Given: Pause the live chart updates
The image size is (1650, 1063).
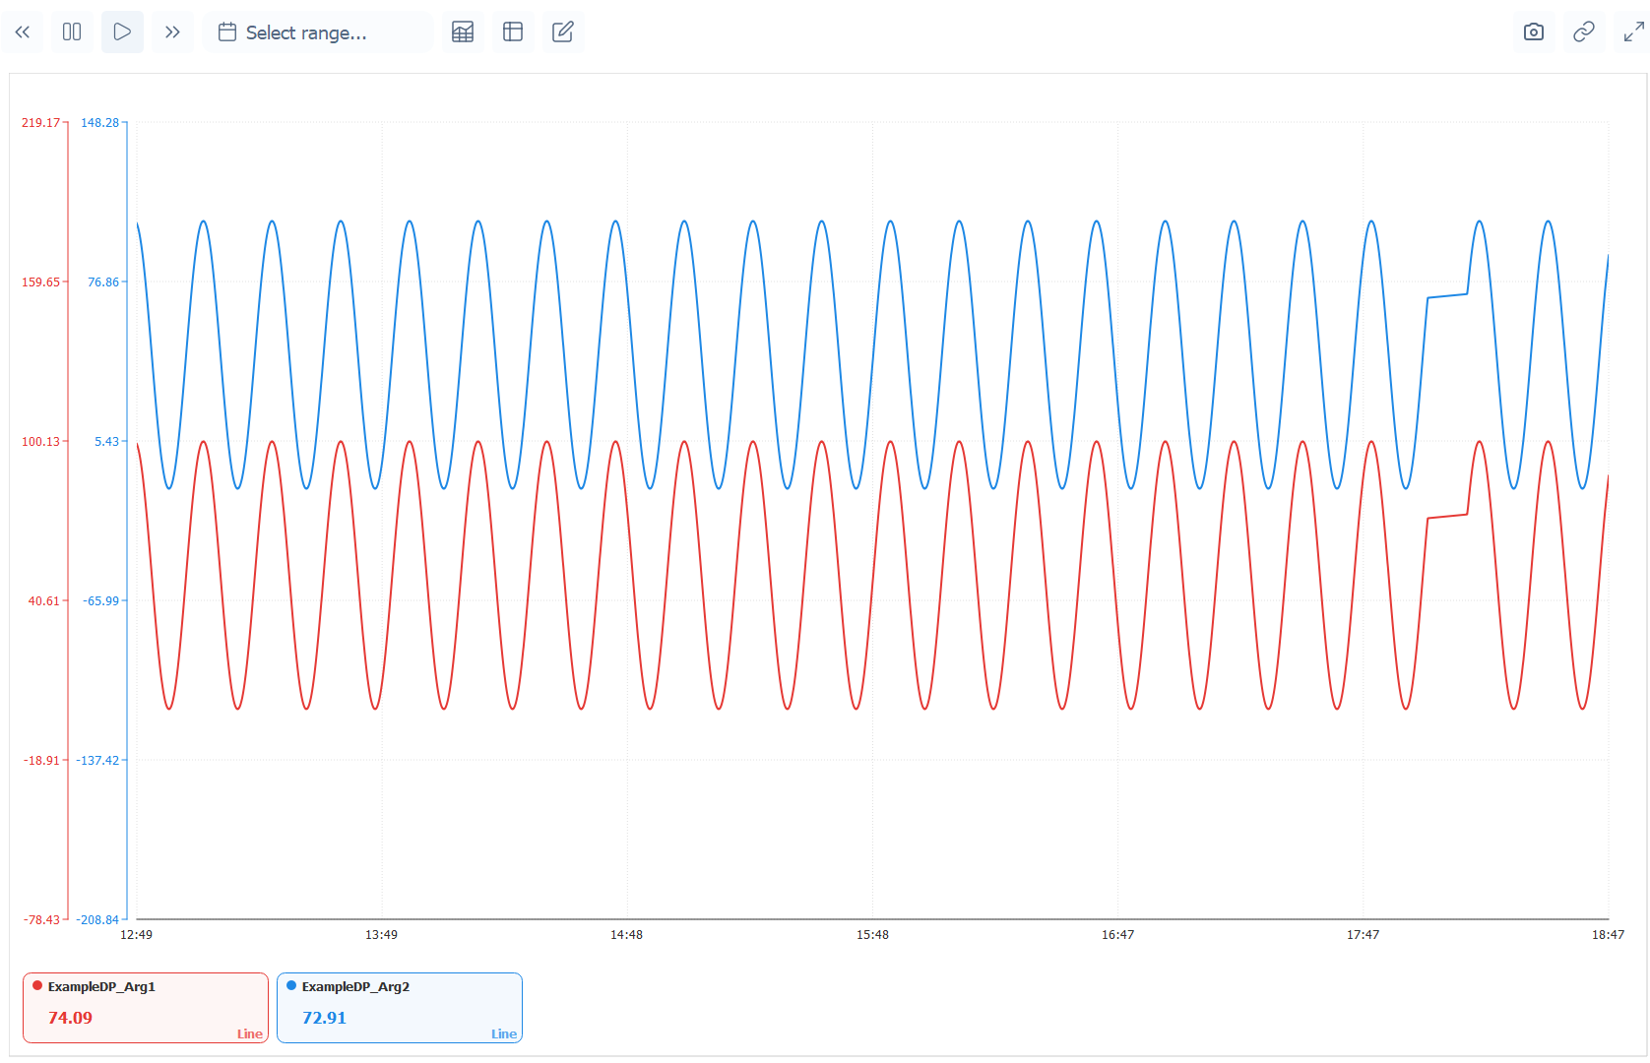Looking at the screenshot, I should (x=72, y=32).
